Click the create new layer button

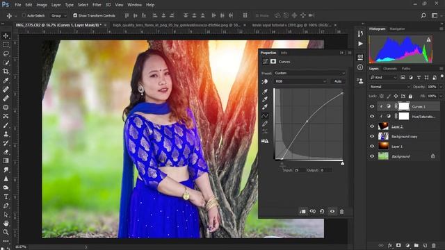425,245
